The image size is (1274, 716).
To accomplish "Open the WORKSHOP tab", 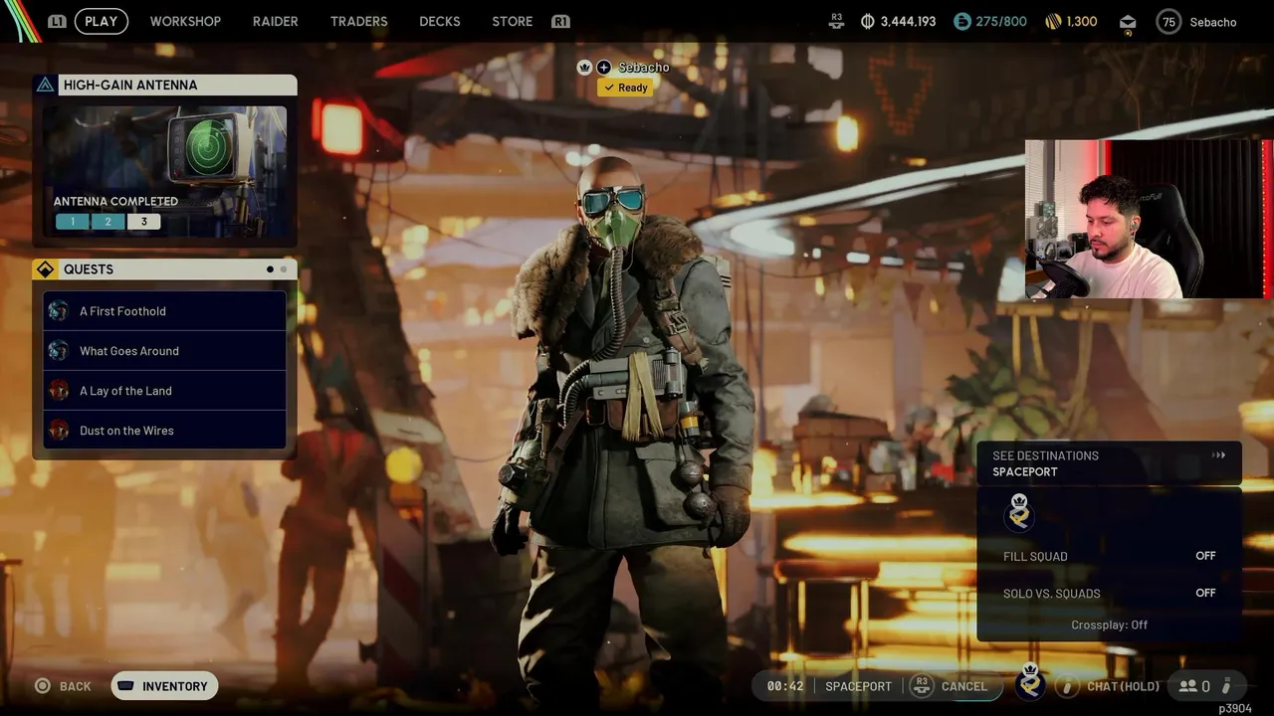I will [185, 21].
